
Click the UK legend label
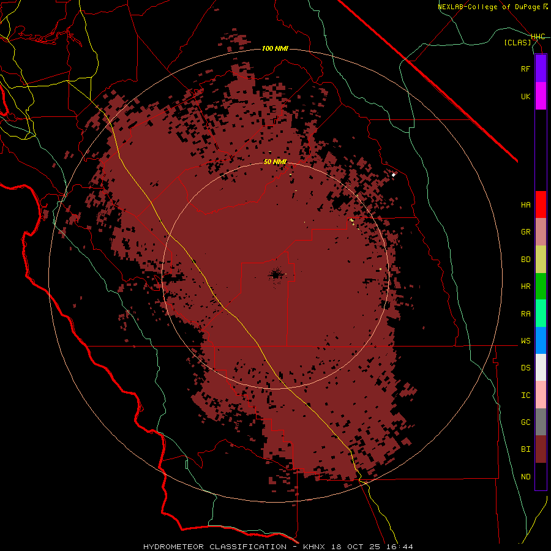tap(525, 96)
